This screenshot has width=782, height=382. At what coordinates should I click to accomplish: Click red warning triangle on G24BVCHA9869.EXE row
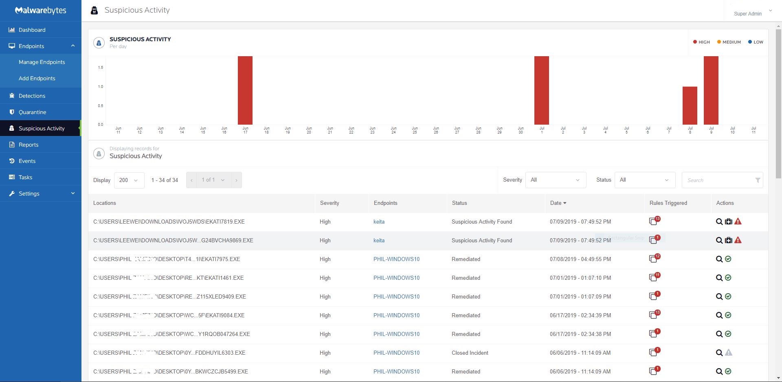click(738, 240)
